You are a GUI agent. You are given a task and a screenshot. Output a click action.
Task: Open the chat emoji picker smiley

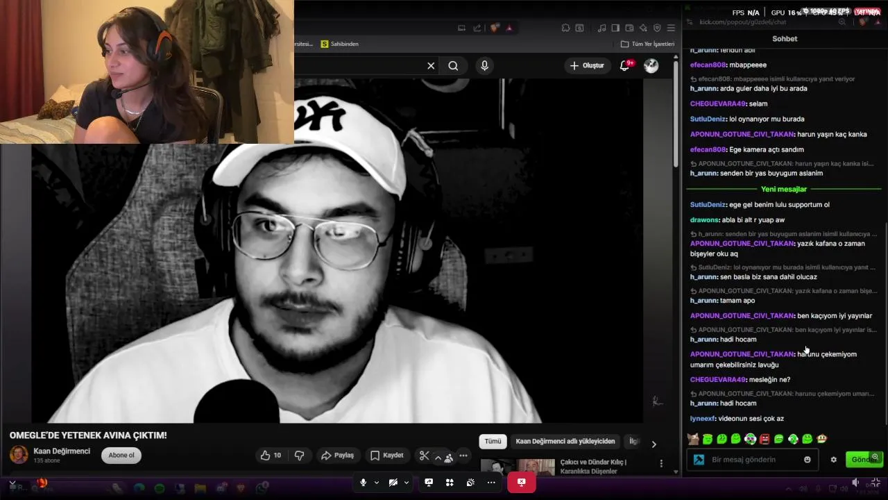[808, 460]
